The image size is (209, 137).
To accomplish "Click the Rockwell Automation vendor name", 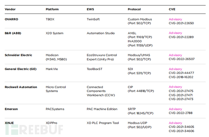I will coord(21,87).
